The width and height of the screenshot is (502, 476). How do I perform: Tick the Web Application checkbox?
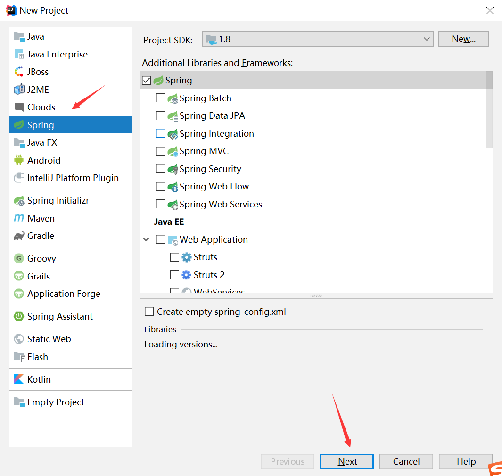click(x=160, y=239)
